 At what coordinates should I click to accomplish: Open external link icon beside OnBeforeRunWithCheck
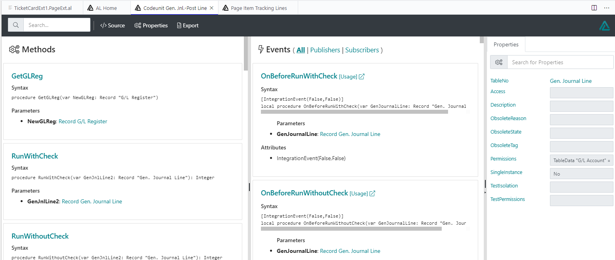(x=362, y=76)
